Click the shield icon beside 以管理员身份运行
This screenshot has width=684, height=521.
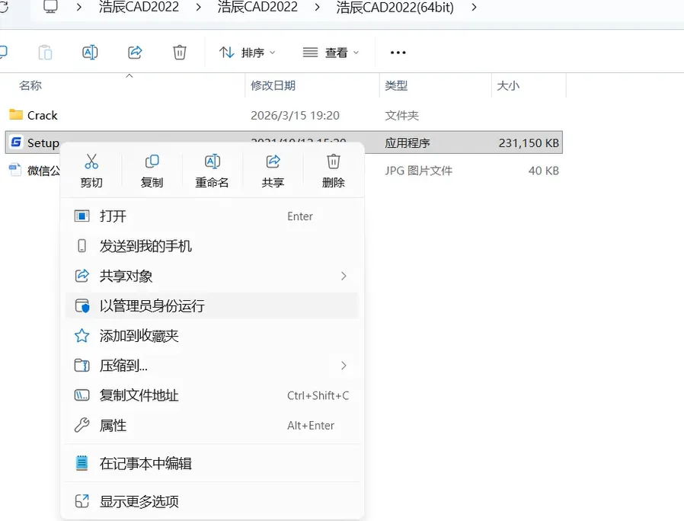point(82,305)
